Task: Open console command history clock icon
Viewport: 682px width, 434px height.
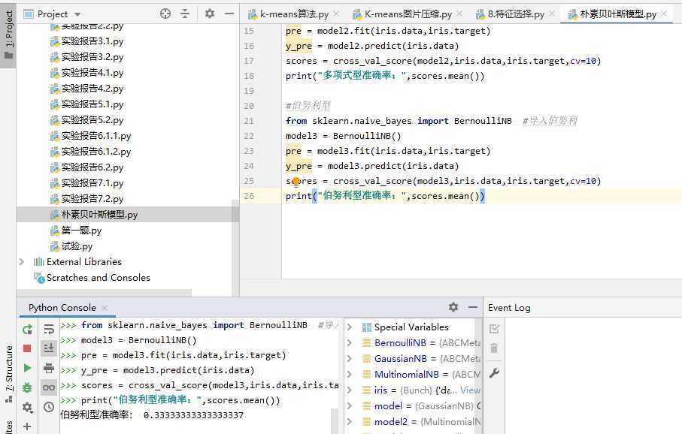Action: click(x=49, y=407)
